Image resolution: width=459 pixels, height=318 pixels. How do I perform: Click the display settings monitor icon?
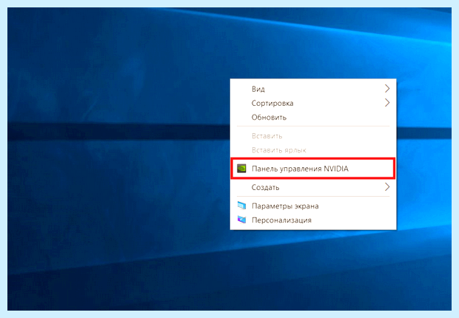click(242, 206)
